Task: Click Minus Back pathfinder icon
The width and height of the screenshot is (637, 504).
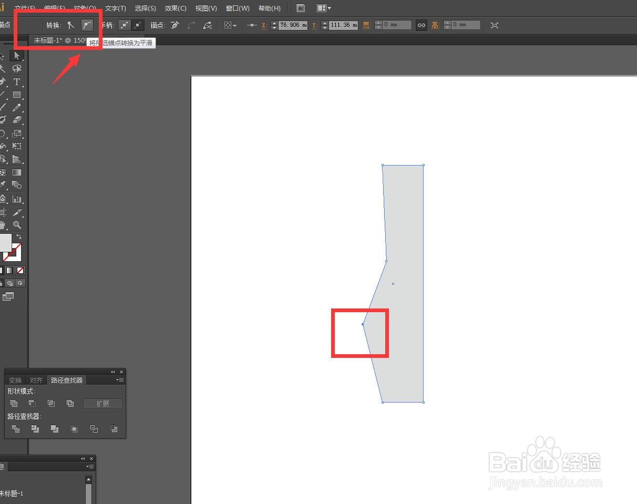Action: pos(114,429)
